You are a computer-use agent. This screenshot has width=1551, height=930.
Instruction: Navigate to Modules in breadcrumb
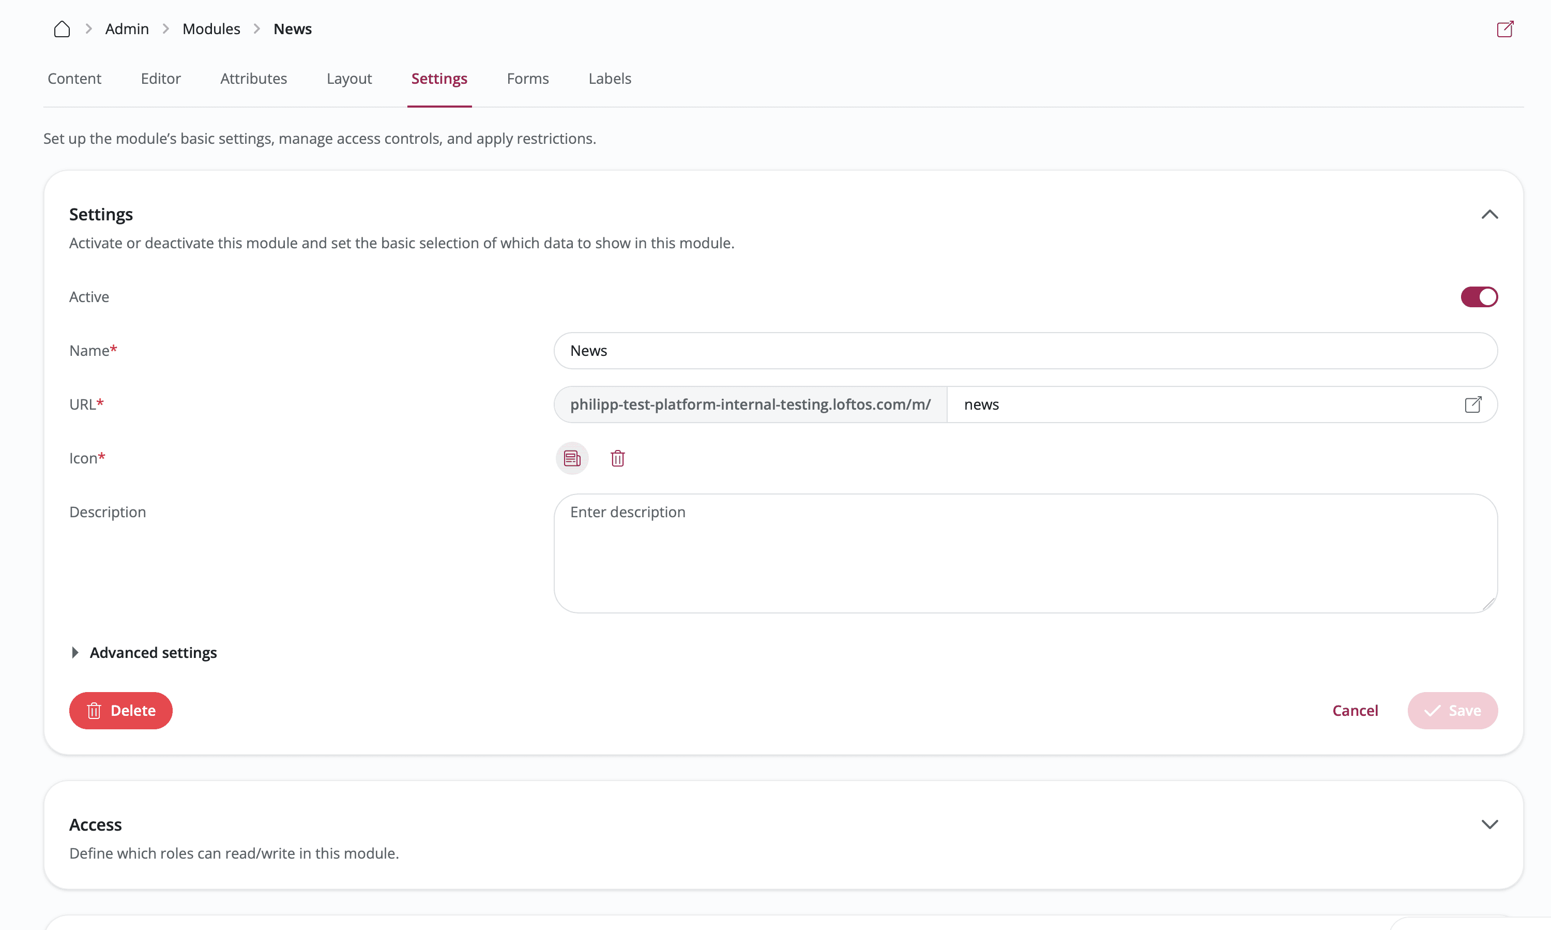(211, 29)
